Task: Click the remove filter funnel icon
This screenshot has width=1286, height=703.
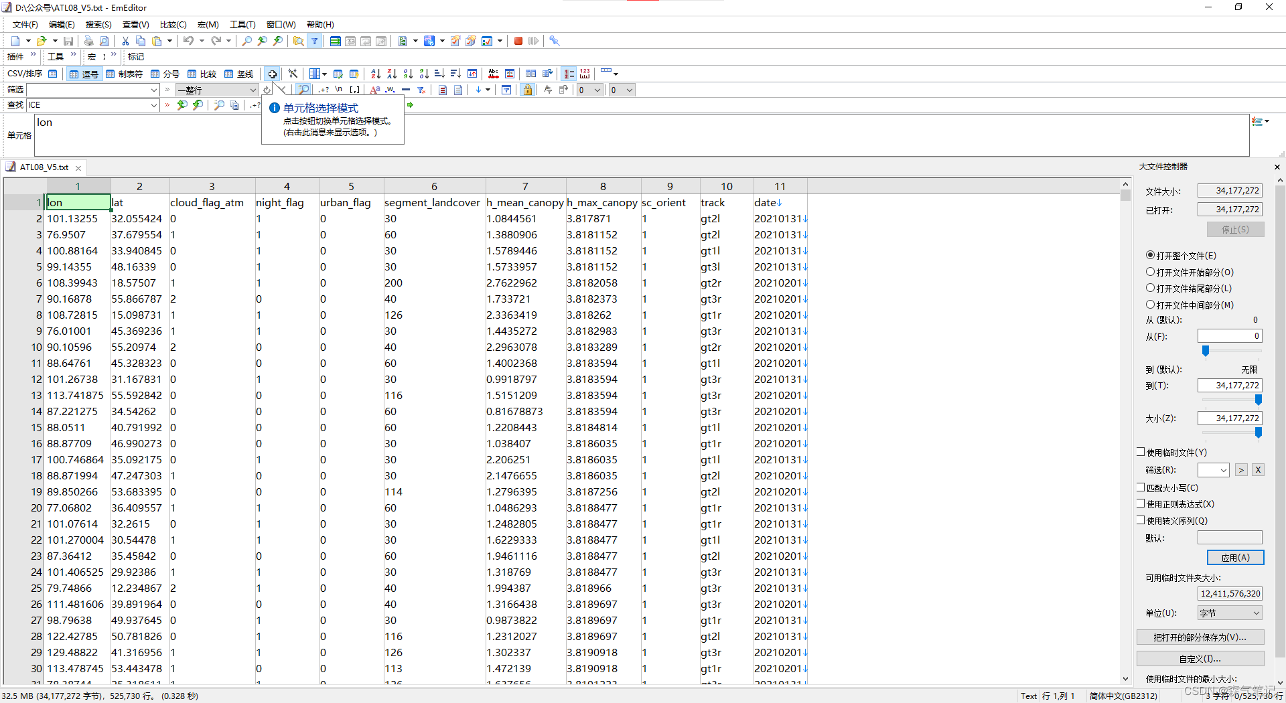Action: 421,90
